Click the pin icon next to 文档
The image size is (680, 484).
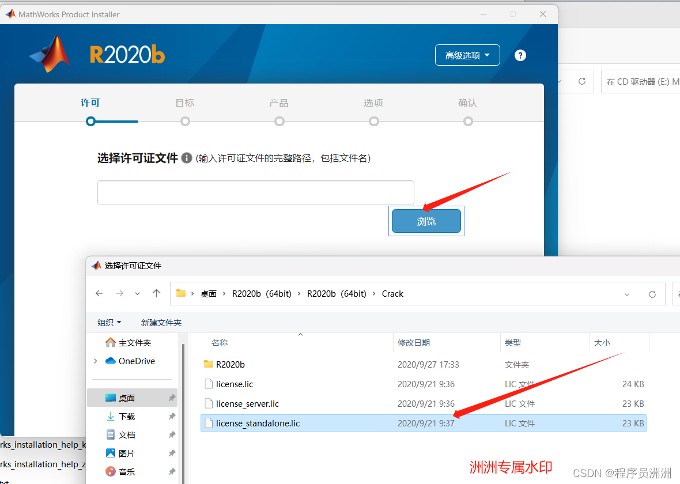[172, 435]
